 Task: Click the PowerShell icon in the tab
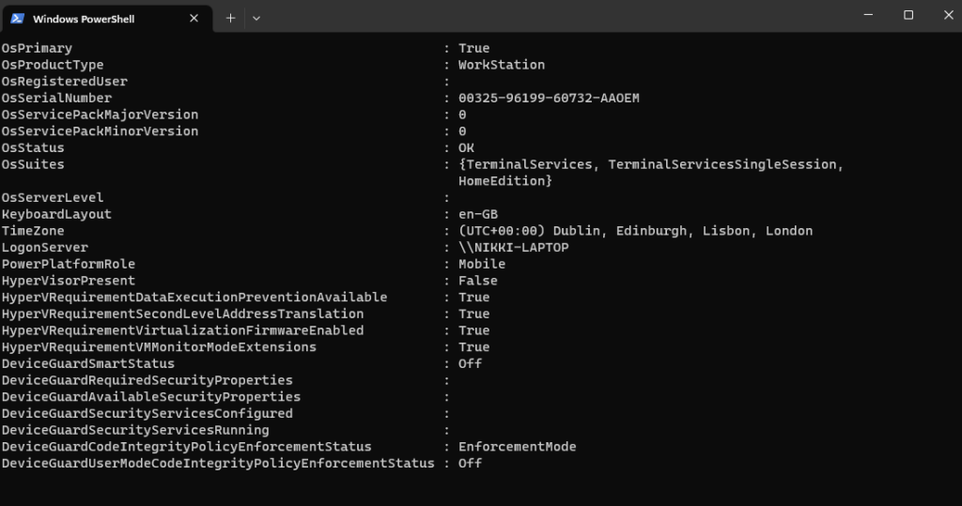[x=17, y=19]
